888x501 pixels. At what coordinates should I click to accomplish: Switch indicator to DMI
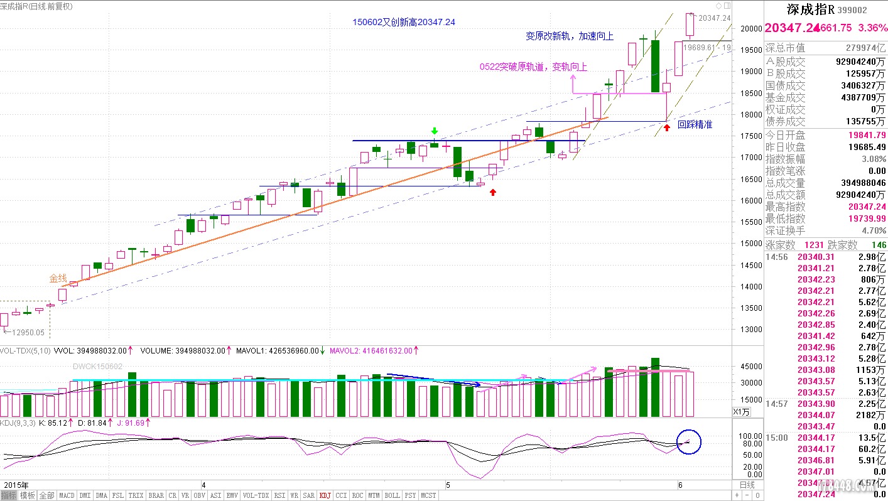(x=85, y=495)
